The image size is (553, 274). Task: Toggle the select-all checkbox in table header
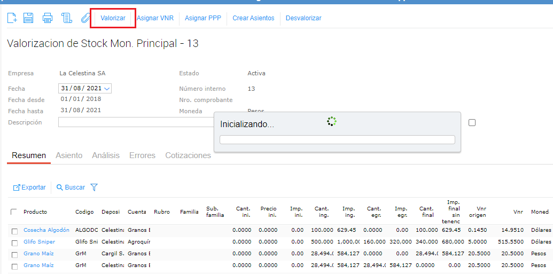[x=14, y=212]
